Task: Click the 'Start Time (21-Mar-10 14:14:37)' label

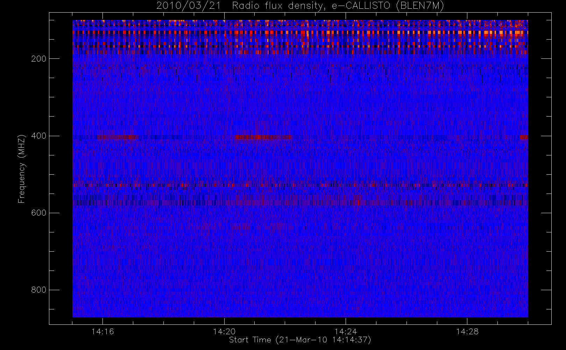Action: pos(300,340)
